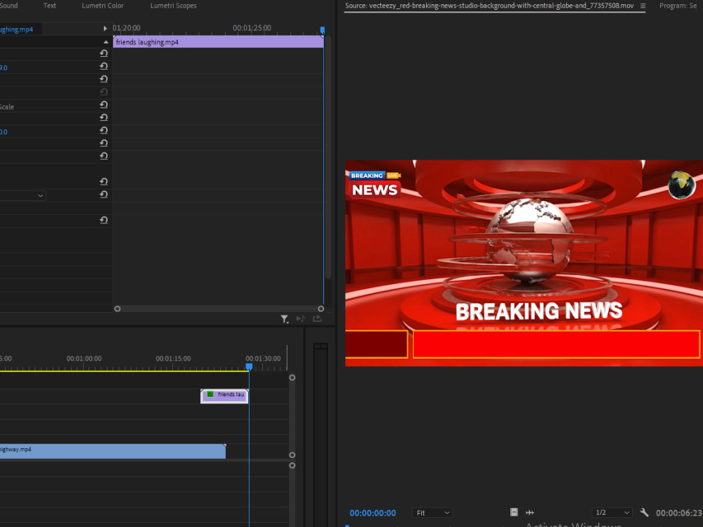Click the blue laughing.mp4 clip name label
Image resolution: width=703 pixels, height=527 pixels.
[17, 30]
